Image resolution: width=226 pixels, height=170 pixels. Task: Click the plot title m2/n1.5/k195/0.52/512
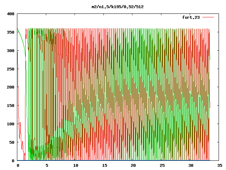point(118,7)
